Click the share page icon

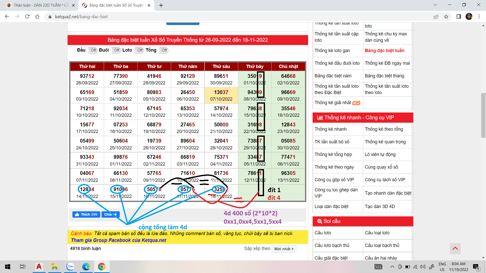pyautogui.click(x=436, y=17)
